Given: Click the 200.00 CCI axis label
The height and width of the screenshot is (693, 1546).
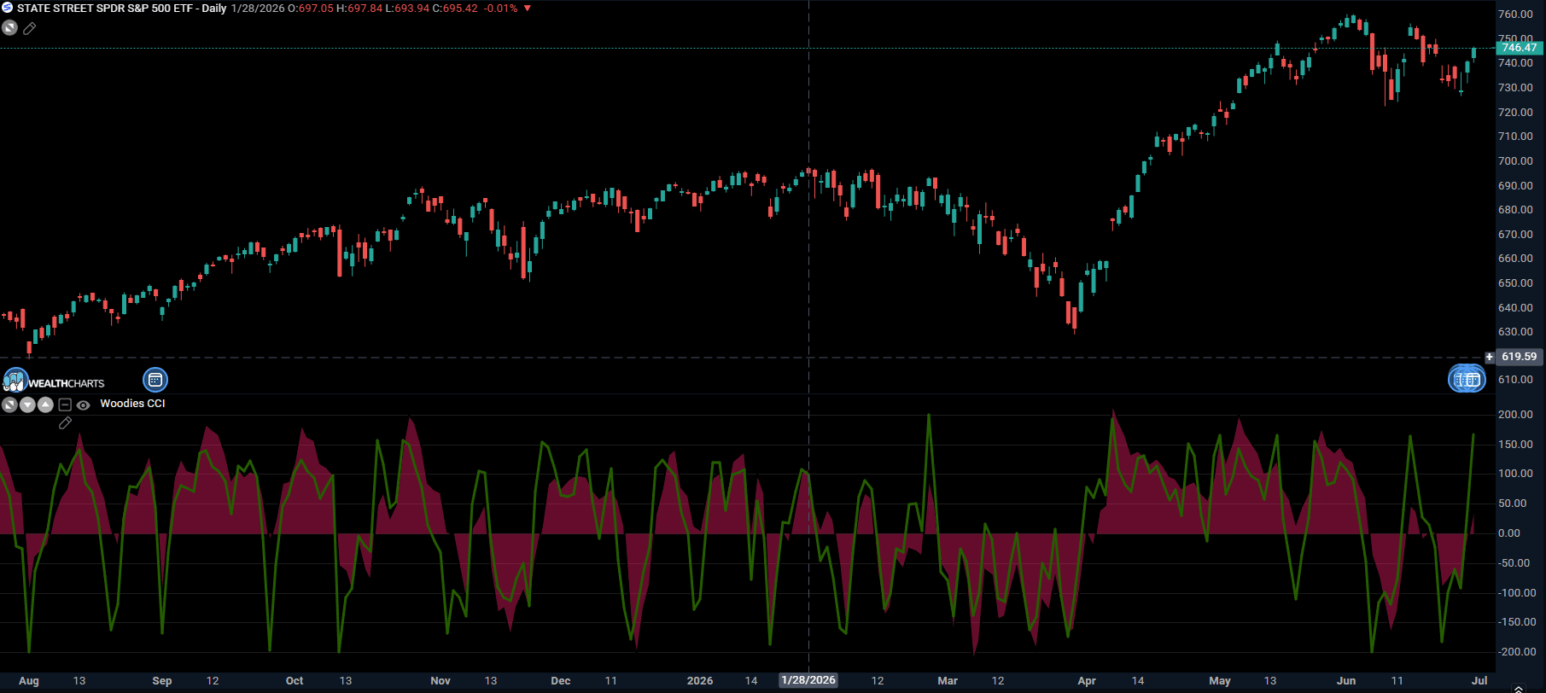Looking at the screenshot, I should tap(1515, 415).
